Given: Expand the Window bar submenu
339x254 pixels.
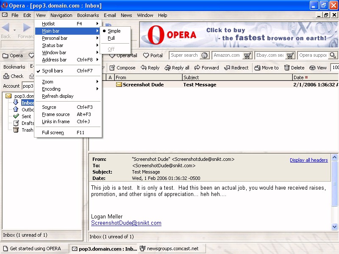Looking at the screenshot, I should [x=68, y=52].
